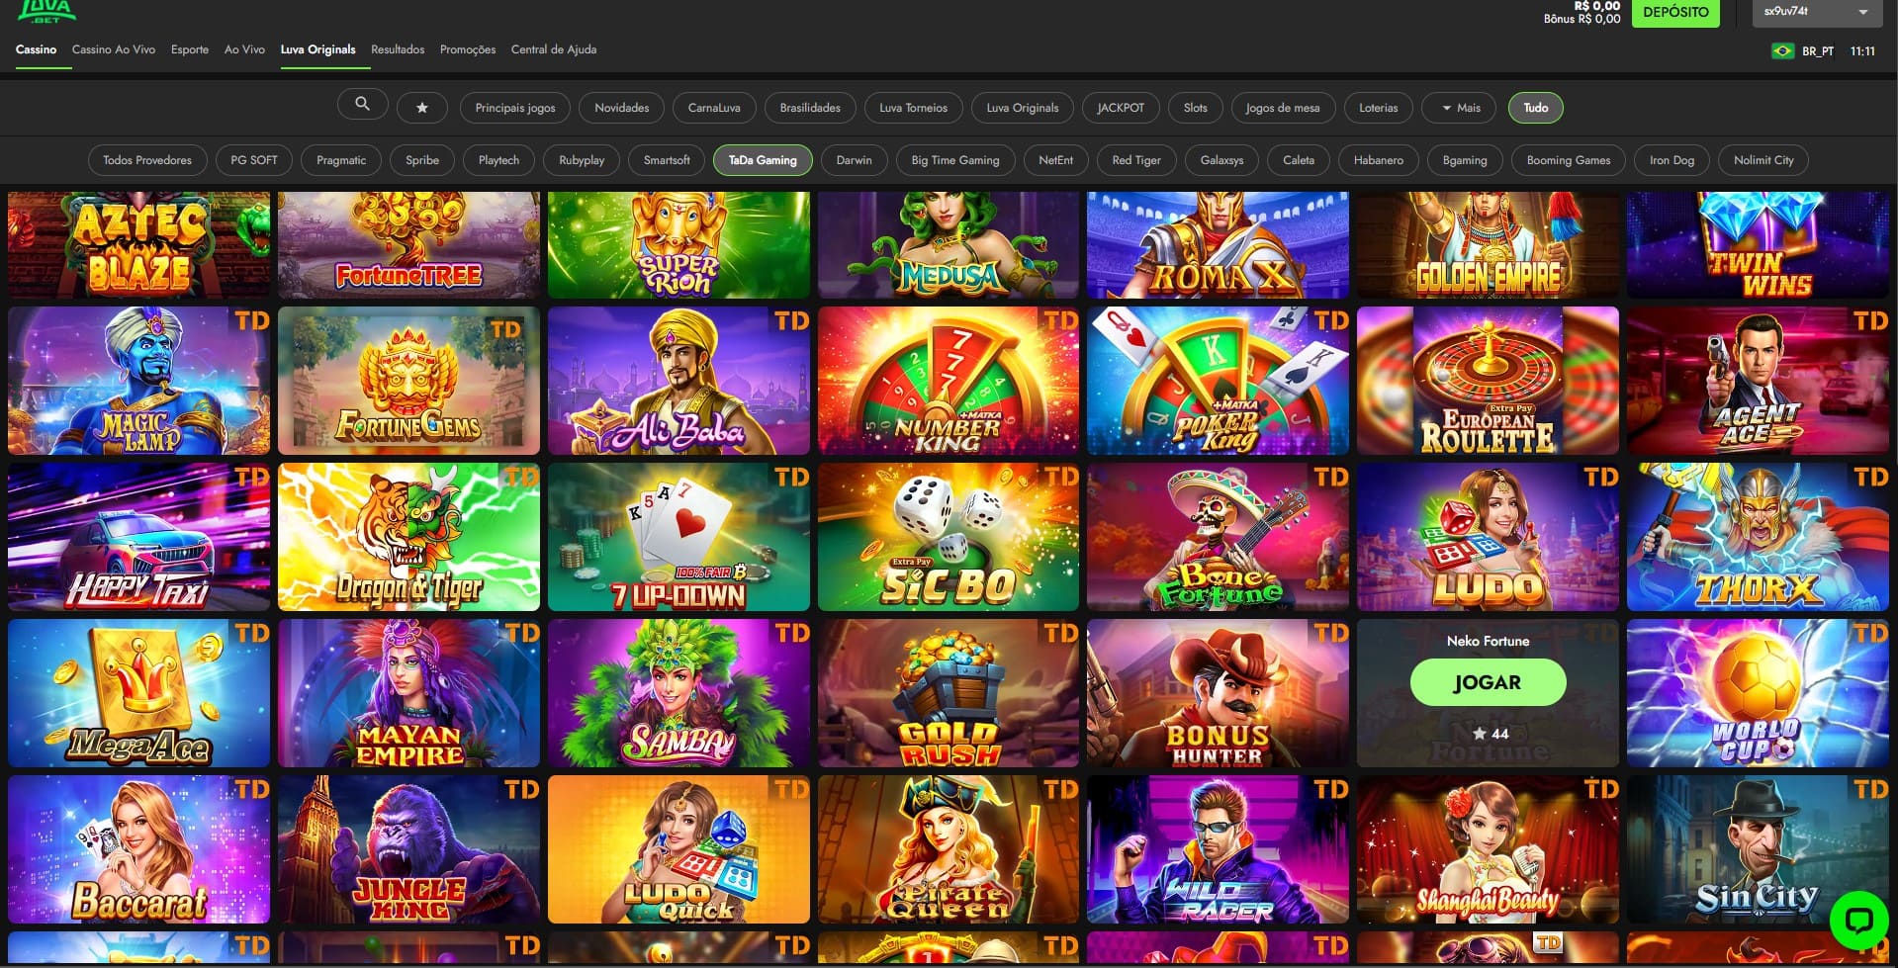Image resolution: width=1898 pixels, height=968 pixels.
Task: Select the Luva Originals nav tab
Action: (317, 49)
